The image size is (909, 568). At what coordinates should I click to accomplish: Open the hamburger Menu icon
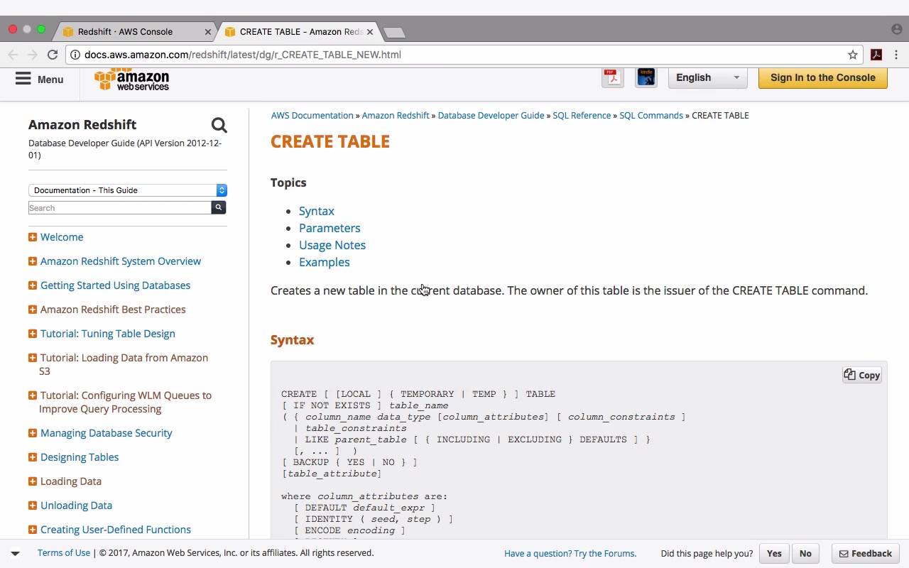tap(23, 79)
